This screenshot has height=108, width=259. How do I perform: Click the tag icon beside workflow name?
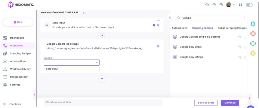click(84, 13)
